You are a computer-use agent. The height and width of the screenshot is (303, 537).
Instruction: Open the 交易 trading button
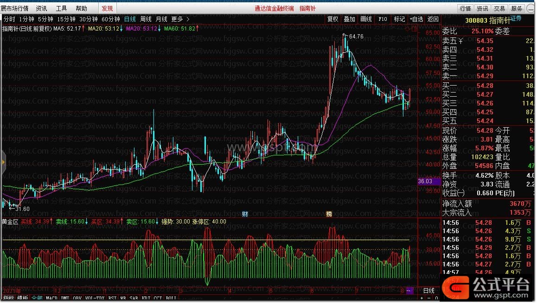click(499, 8)
